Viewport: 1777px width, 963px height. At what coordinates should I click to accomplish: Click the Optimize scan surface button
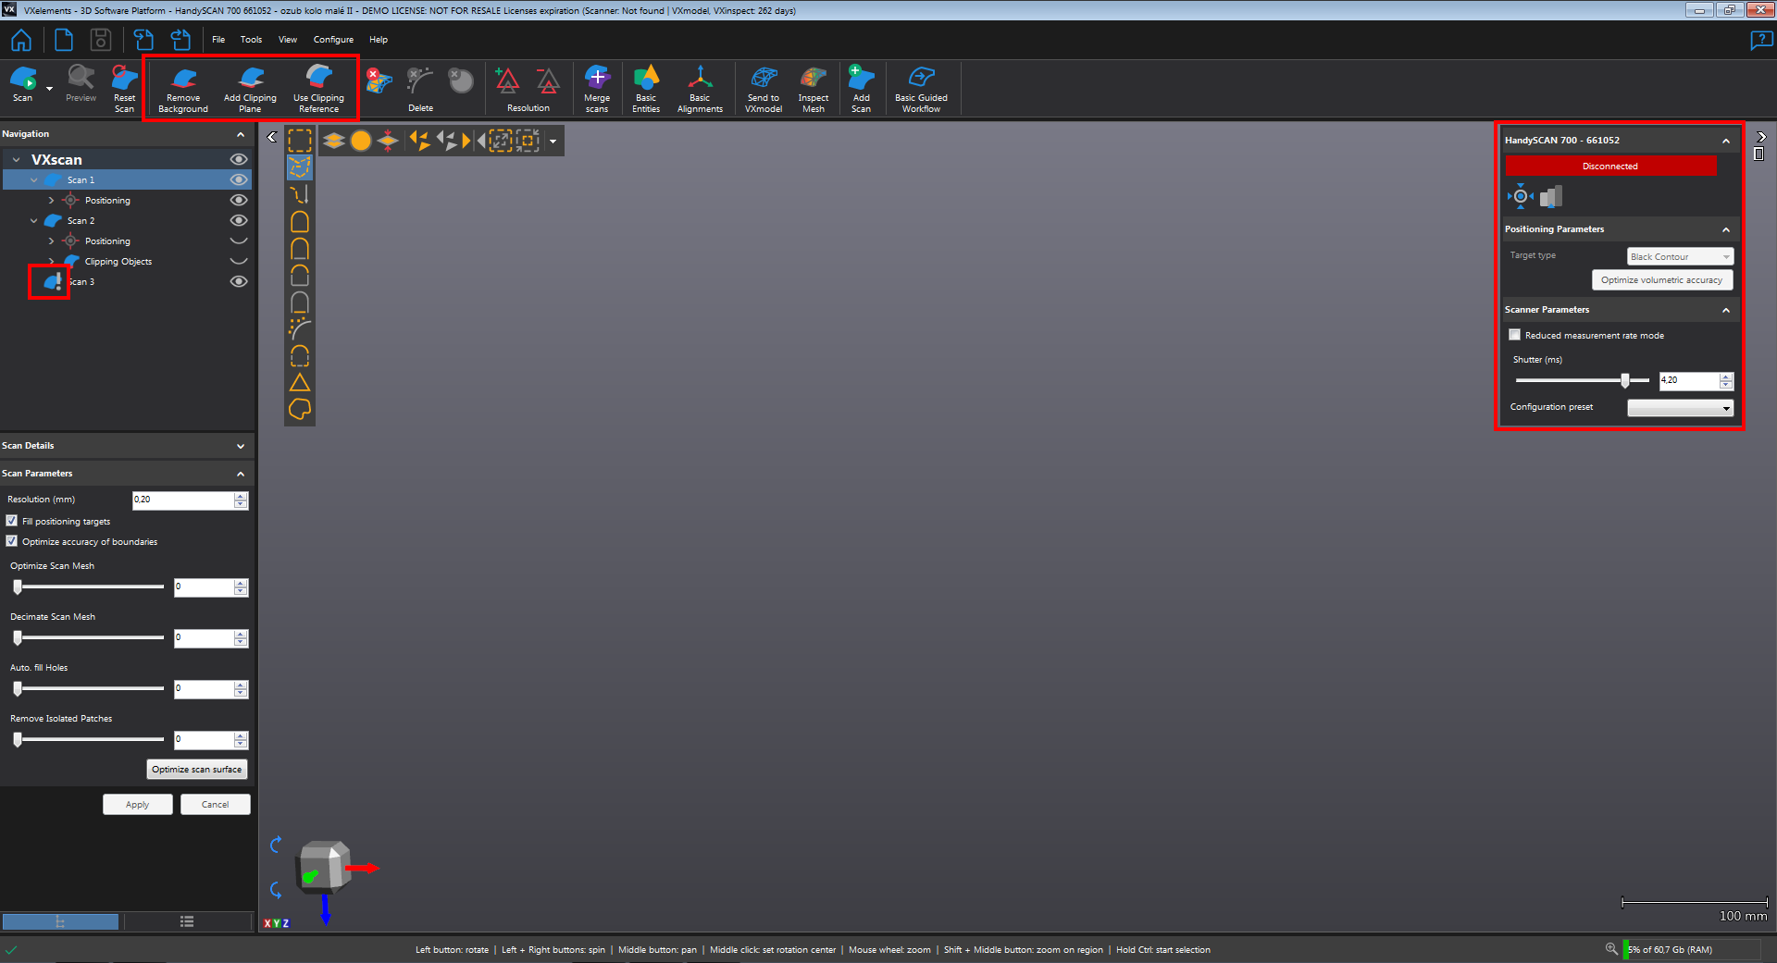tap(196, 770)
